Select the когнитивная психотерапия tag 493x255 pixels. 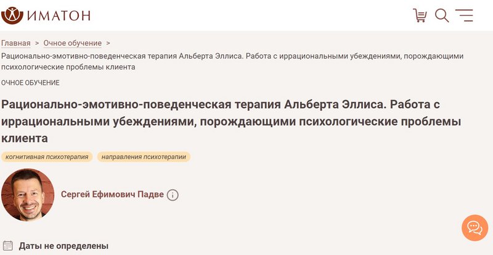[47, 157]
